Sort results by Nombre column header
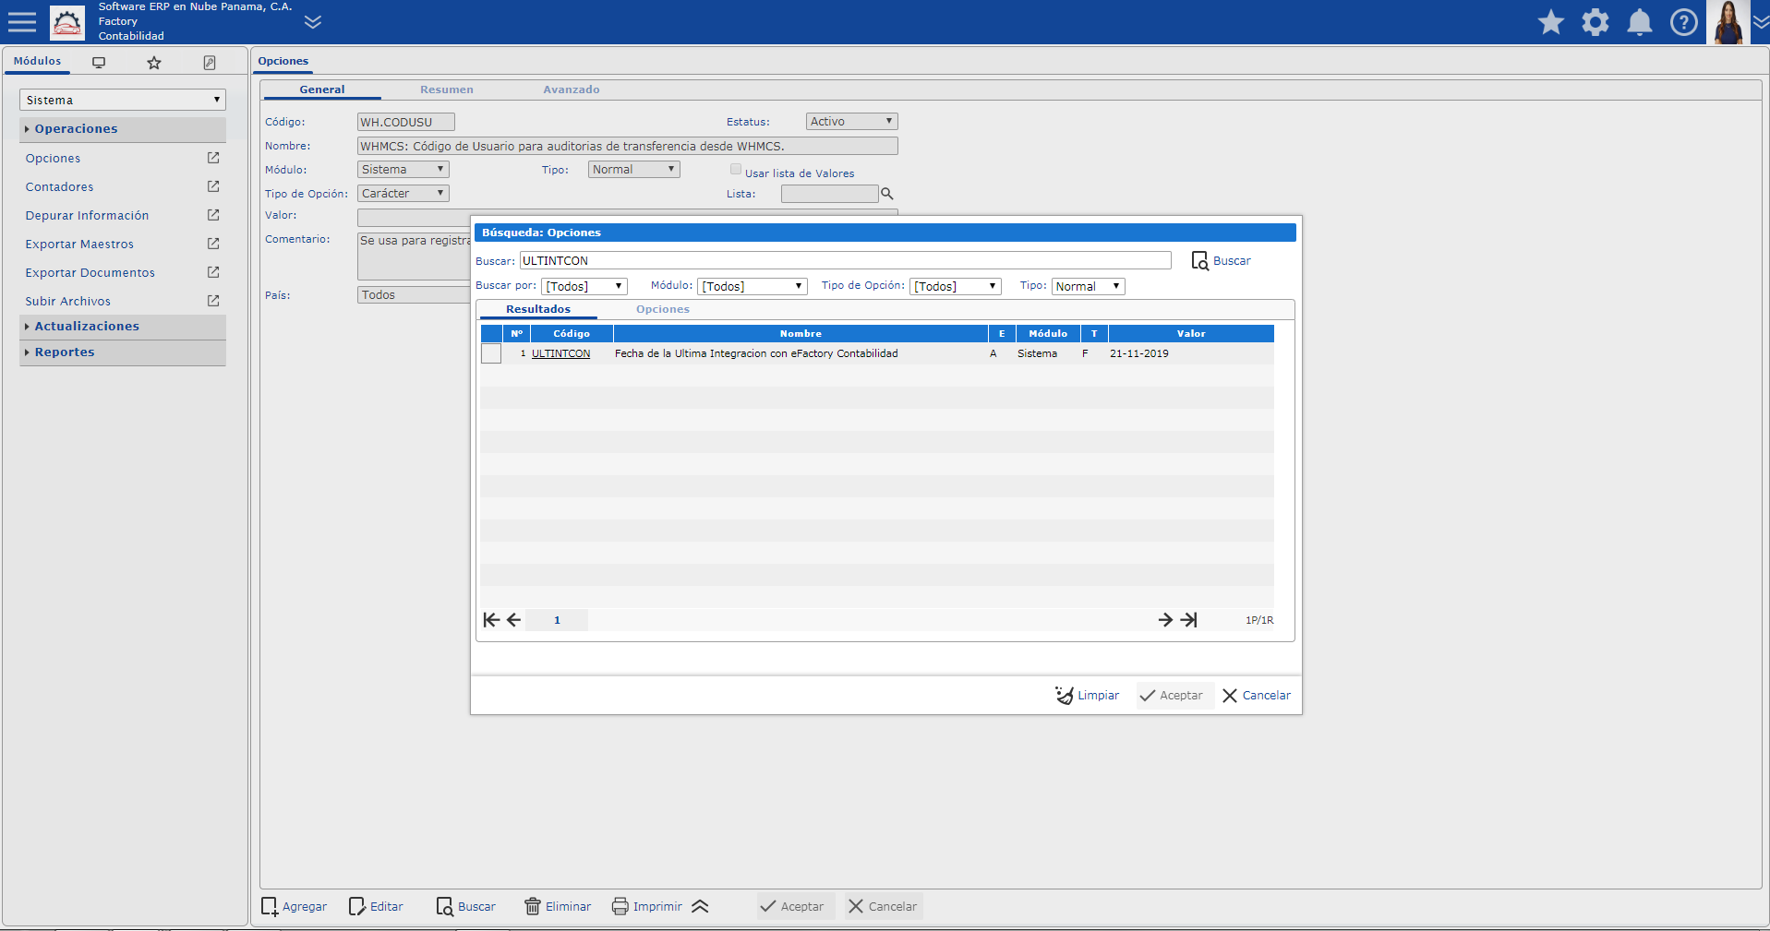This screenshot has height=931, width=1770. coord(801,334)
